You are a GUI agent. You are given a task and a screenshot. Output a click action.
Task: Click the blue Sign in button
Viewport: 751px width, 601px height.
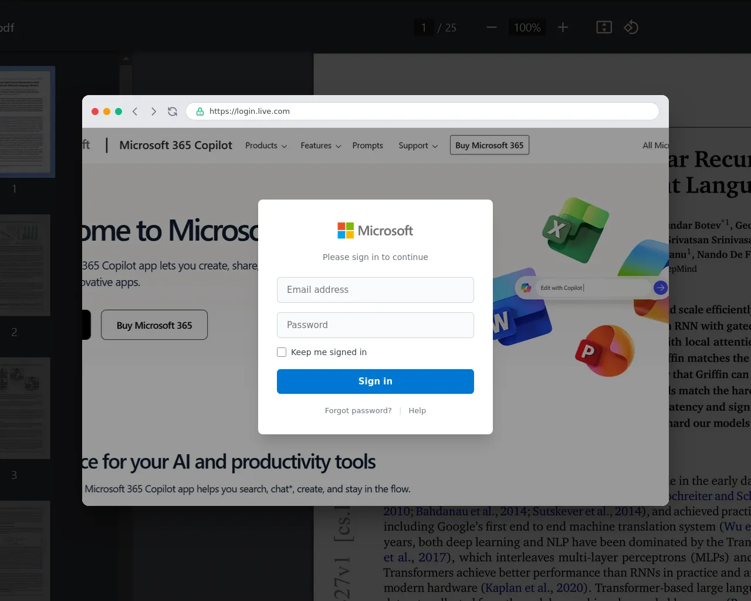coord(375,381)
